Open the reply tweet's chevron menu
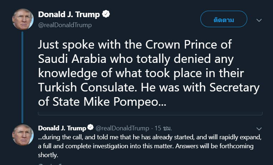This screenshot has height=165, width=273. point(259,128)
